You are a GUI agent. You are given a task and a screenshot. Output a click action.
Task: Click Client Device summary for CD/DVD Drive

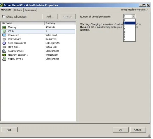click(x=52, y=51)
